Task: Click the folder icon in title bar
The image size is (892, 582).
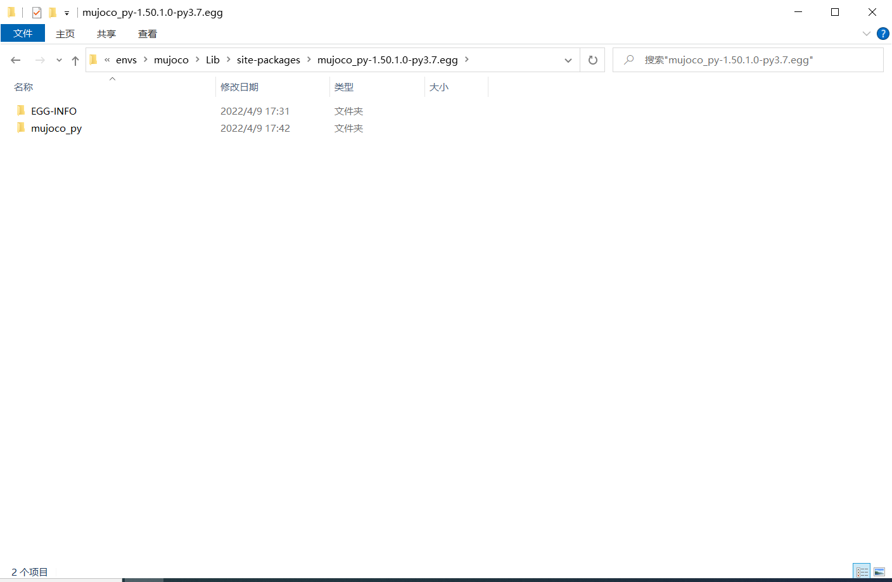Action: pos(11,11)
